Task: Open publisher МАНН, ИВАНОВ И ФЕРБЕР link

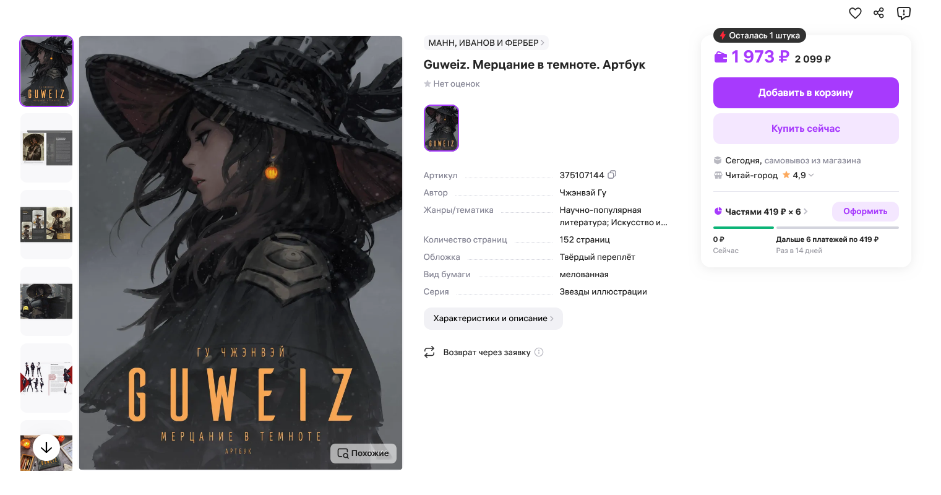Action: (486, 43)
